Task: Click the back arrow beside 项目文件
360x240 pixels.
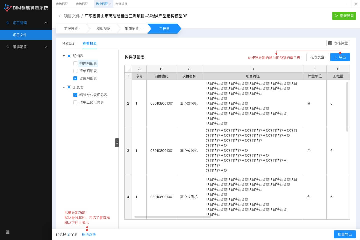Action: click(x=60, y=16)
